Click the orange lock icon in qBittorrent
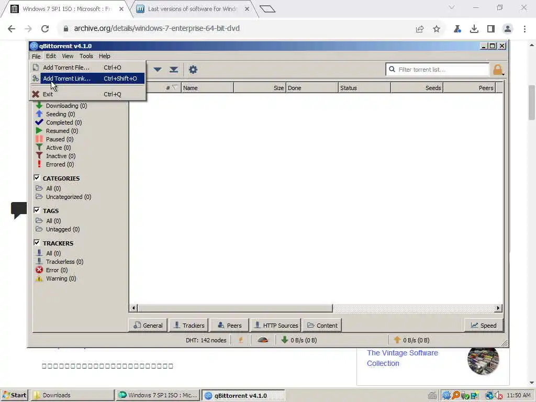Image resolution: width=536 pixels, height=402 pixels. pyautogui.click(x=498, y=70)
